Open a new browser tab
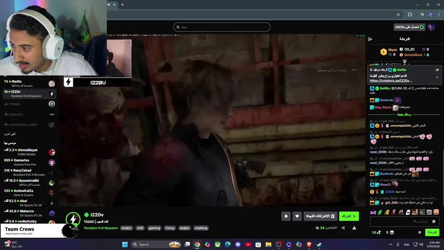 point(122,5)
